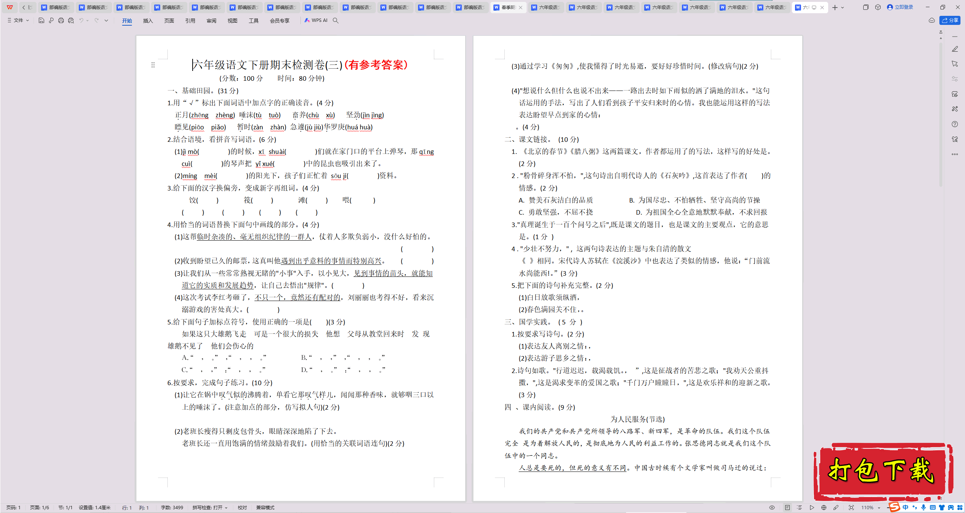Click the document title 六年级语文下册期末检测卷
Image resolution: width=965 pixels, height=513 pixels.
pos(268,65)
